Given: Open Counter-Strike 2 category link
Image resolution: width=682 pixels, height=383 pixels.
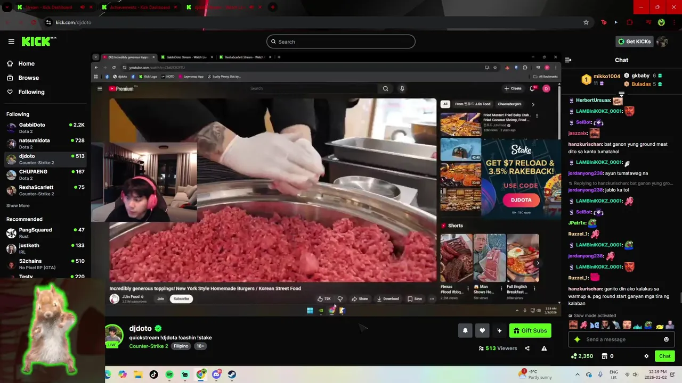Looking at the screenshot, I should tap(149, 346).
